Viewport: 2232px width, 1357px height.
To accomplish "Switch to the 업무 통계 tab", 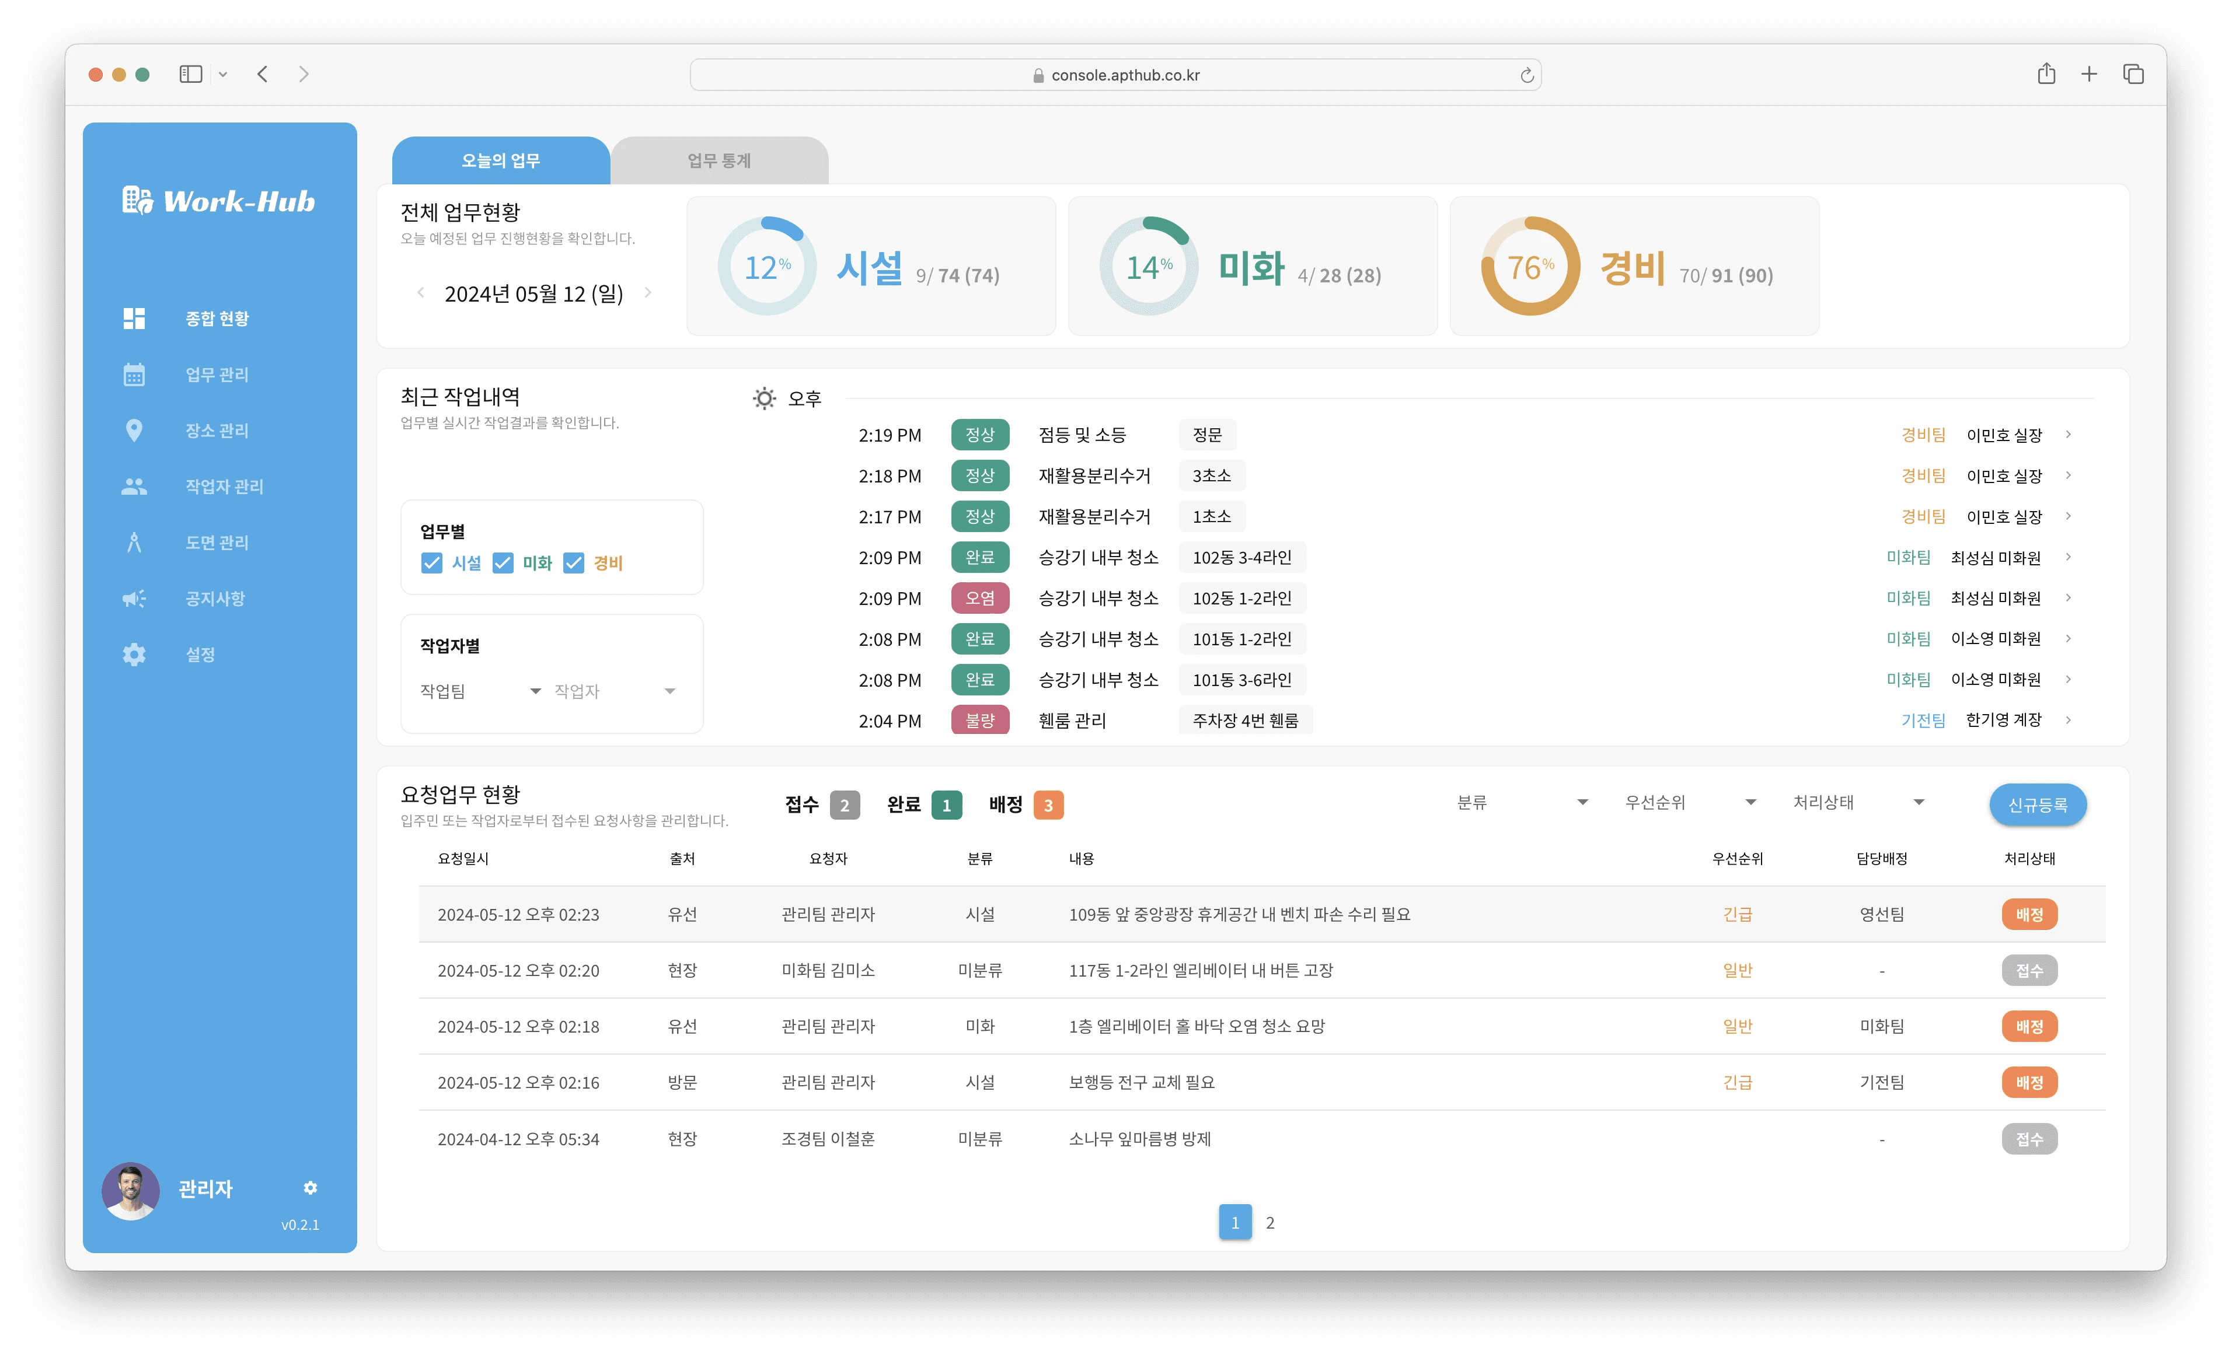I will click(719, 161).
